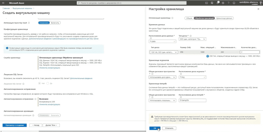This screenshot has width=263, height=132.
Task: Click the info icon beside Автоматизированное исправление label
Action: [35, 99]
